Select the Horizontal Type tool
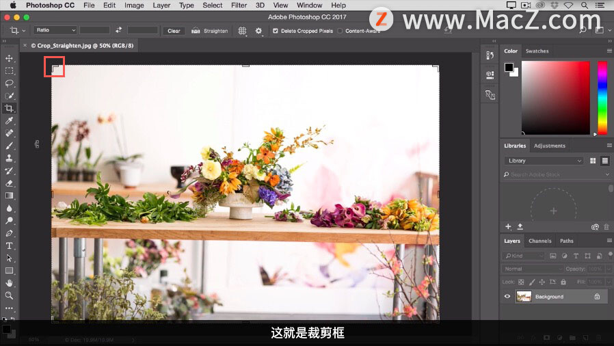The image size is (614, 346). 9,245
